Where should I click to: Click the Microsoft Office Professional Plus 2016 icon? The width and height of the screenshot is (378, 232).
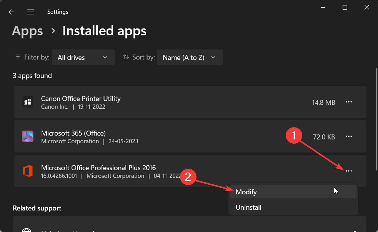tap(27, 171)
